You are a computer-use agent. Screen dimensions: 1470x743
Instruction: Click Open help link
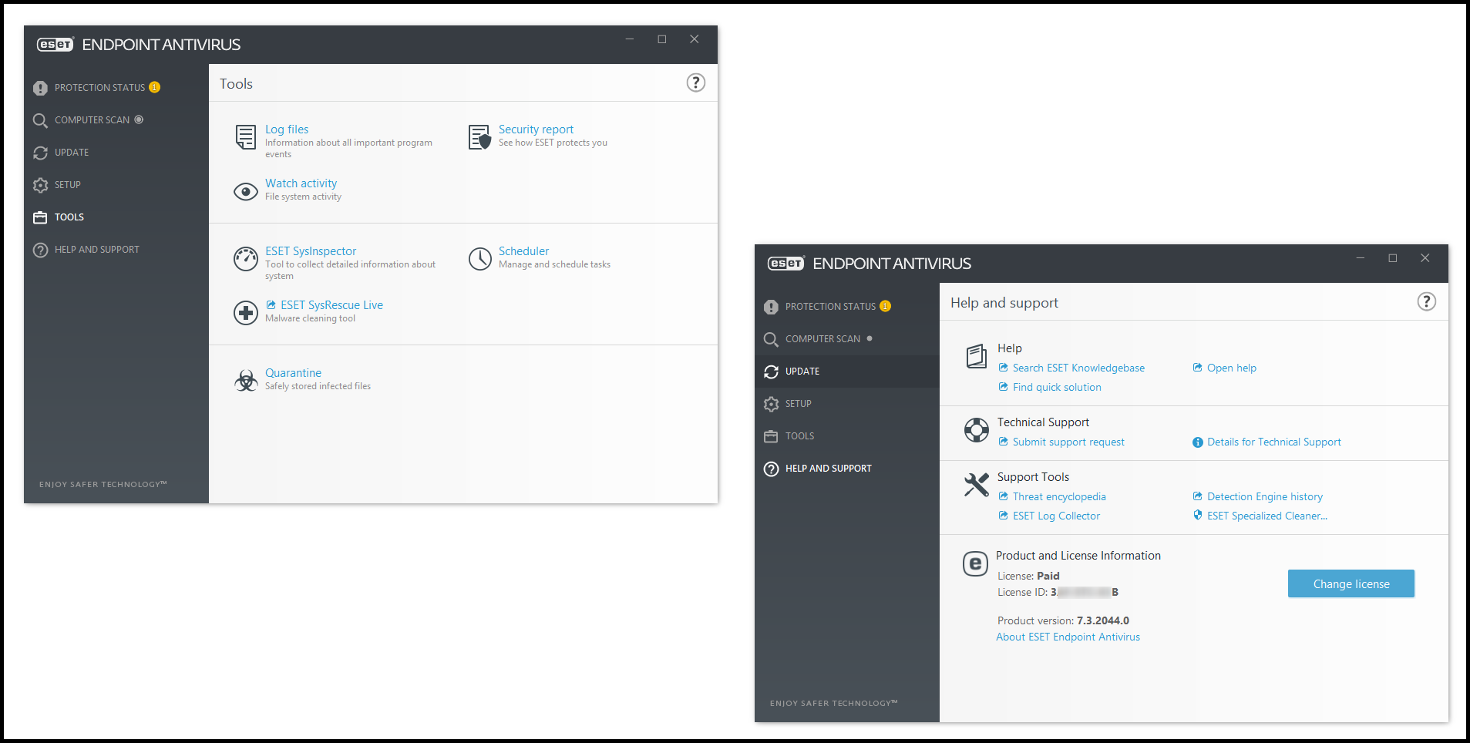click(x=1231, y=368)
